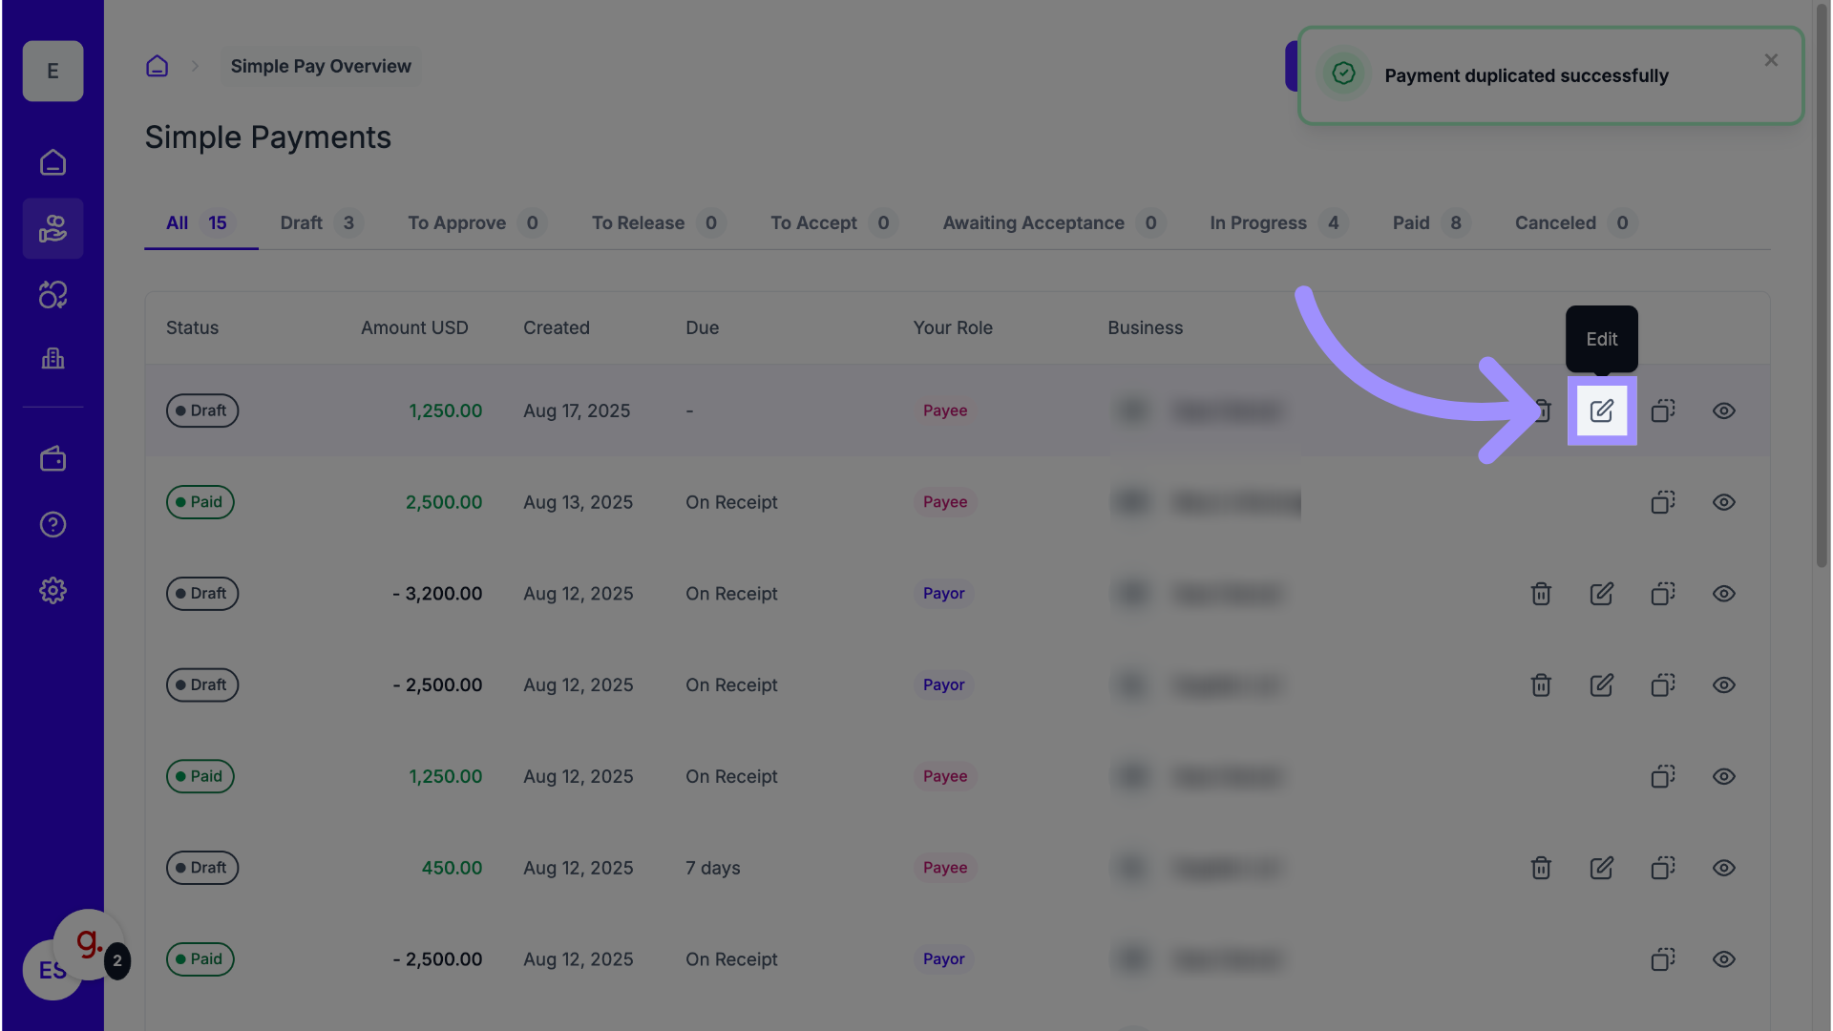
Task: Duplicate the 2,500.00 Paid payment from Aug 13
Action: 1662,502
